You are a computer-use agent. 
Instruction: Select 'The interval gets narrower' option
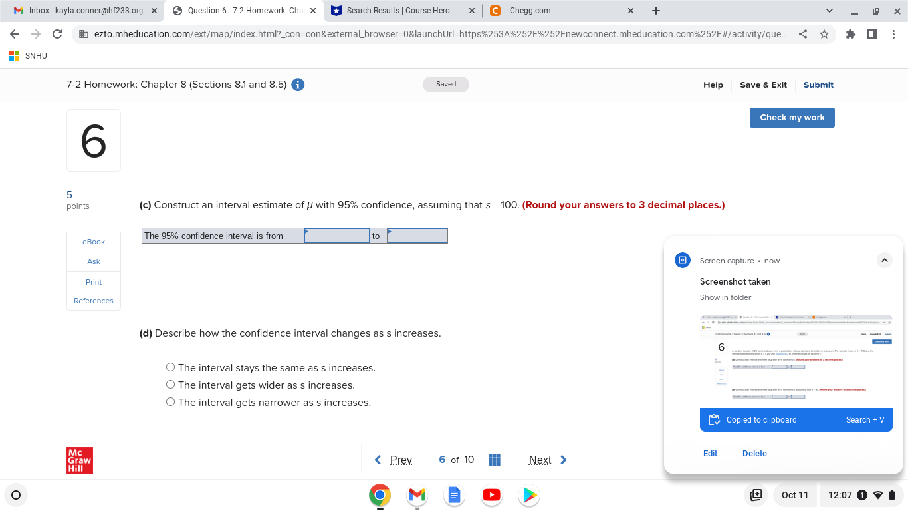pos(170,401)
